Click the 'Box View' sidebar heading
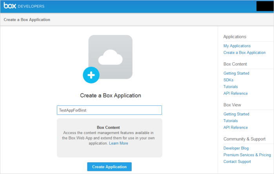Viewport: 274px width, 174px height. click(232, 105)
